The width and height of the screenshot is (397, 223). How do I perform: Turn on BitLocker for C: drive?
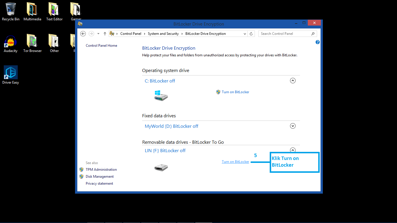tap(235, 92)
